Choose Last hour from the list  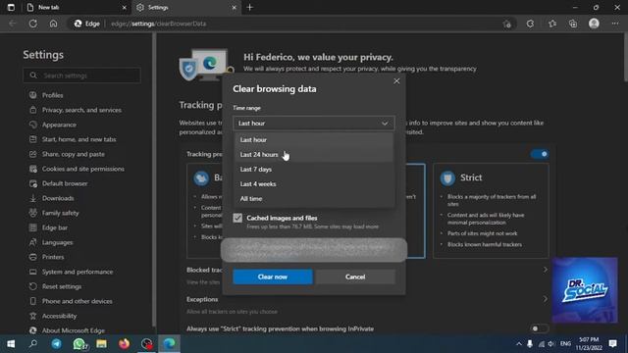point(314,139)
